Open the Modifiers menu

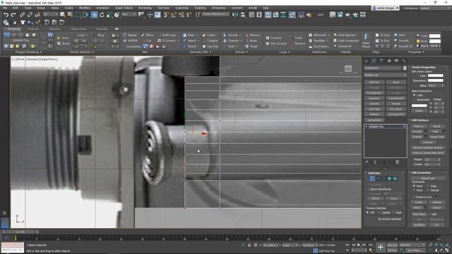[x=85, y=8]
